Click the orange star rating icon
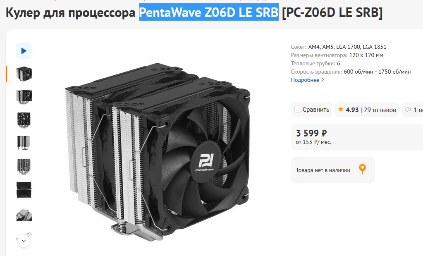423x256 pixels. pyautogui.click(x=341, y=109)
